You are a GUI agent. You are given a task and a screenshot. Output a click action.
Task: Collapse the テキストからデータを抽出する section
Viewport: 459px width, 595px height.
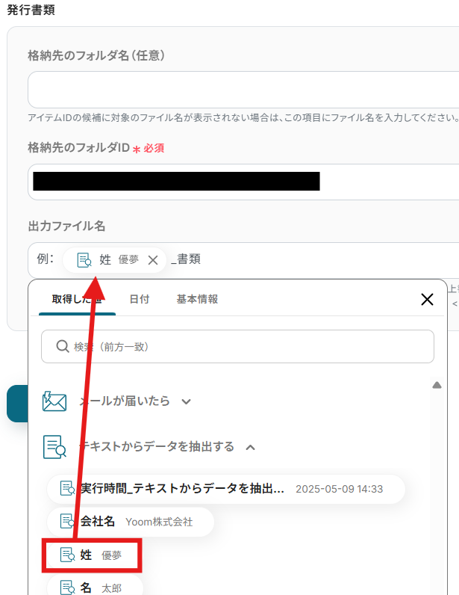pyautogui.click(x=250, y=448)
